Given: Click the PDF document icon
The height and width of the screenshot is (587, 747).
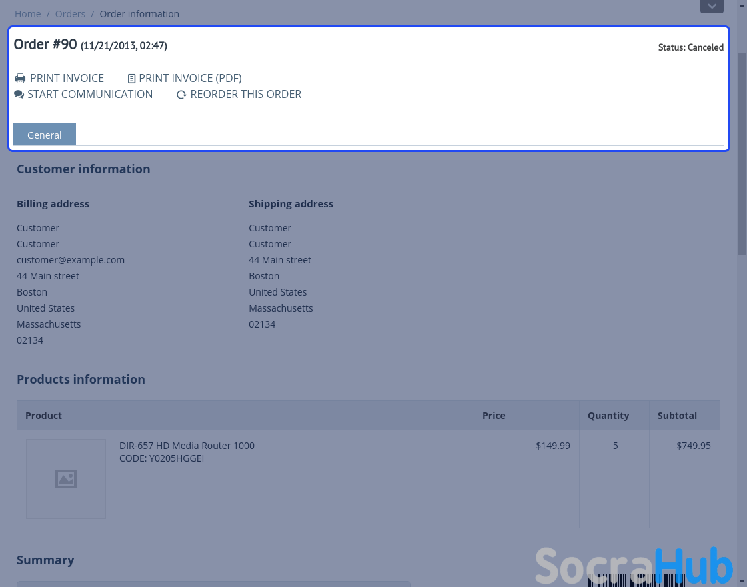Looking at the screenshot, I should tap(131, 79).
